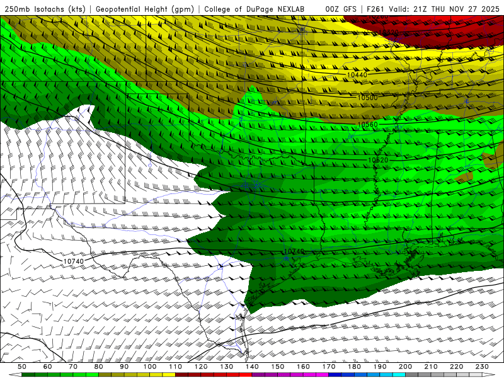Click the '250mb Isotachs (kts)' title text

pyautogui.click(x=45, y=9)
